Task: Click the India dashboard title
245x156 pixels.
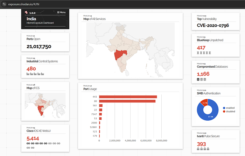Action: point(31,19)
